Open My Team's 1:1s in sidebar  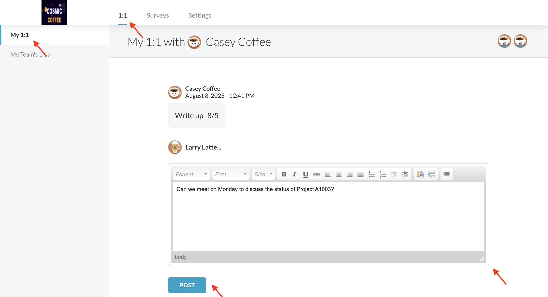coord(30,54)
